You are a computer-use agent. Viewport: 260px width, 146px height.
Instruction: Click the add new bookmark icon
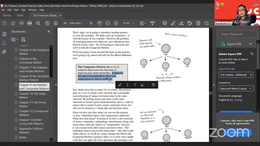pyautogui.click(x=24, y=40)
